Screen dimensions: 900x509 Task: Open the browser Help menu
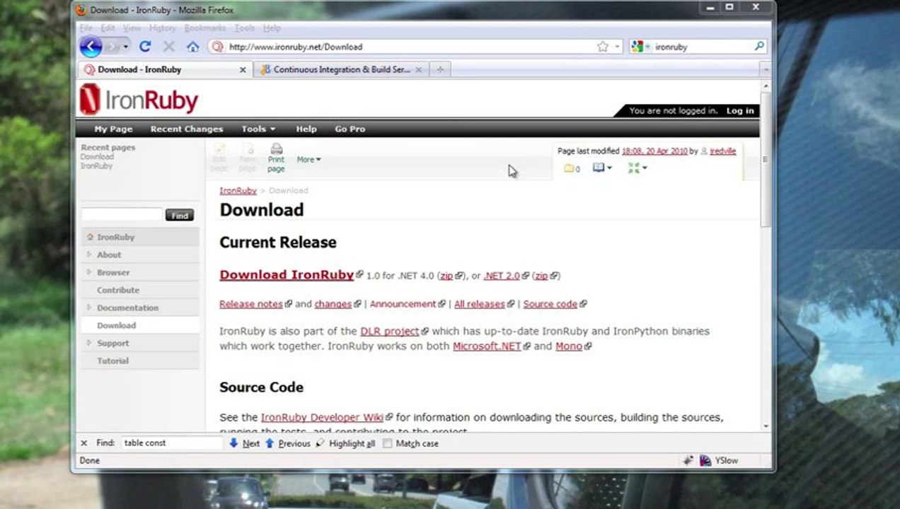click(x=272, y=28)
